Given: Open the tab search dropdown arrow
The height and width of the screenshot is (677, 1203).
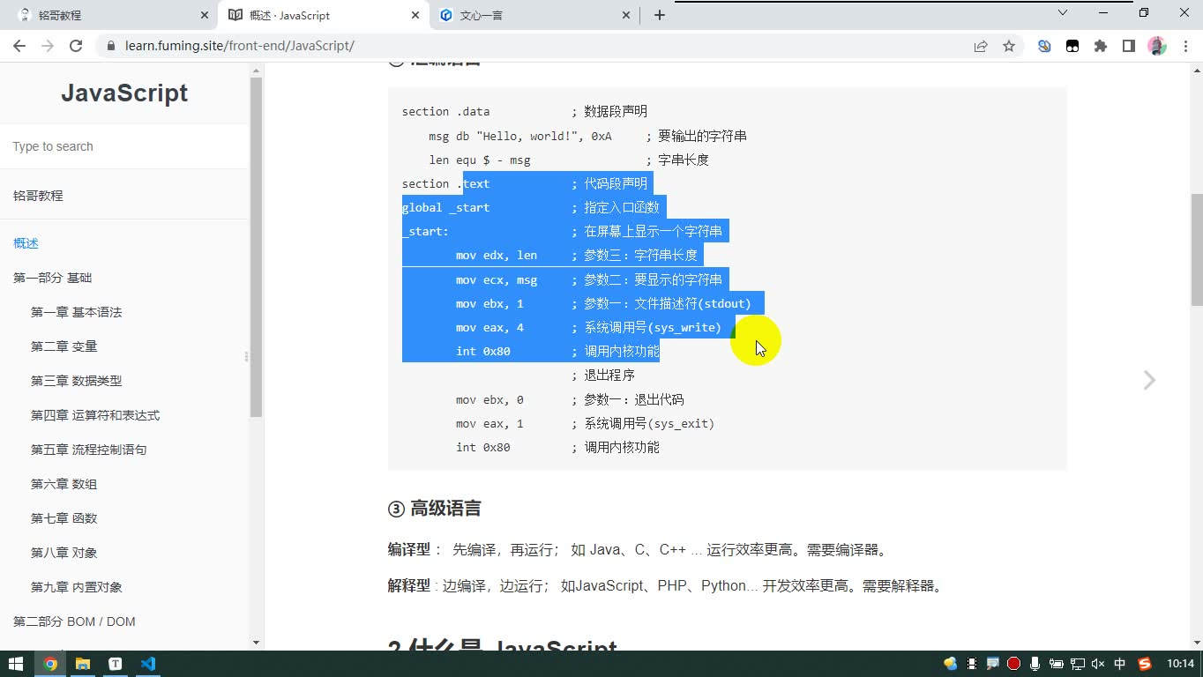Looking at the screenshot, I should coord(1063,12).
